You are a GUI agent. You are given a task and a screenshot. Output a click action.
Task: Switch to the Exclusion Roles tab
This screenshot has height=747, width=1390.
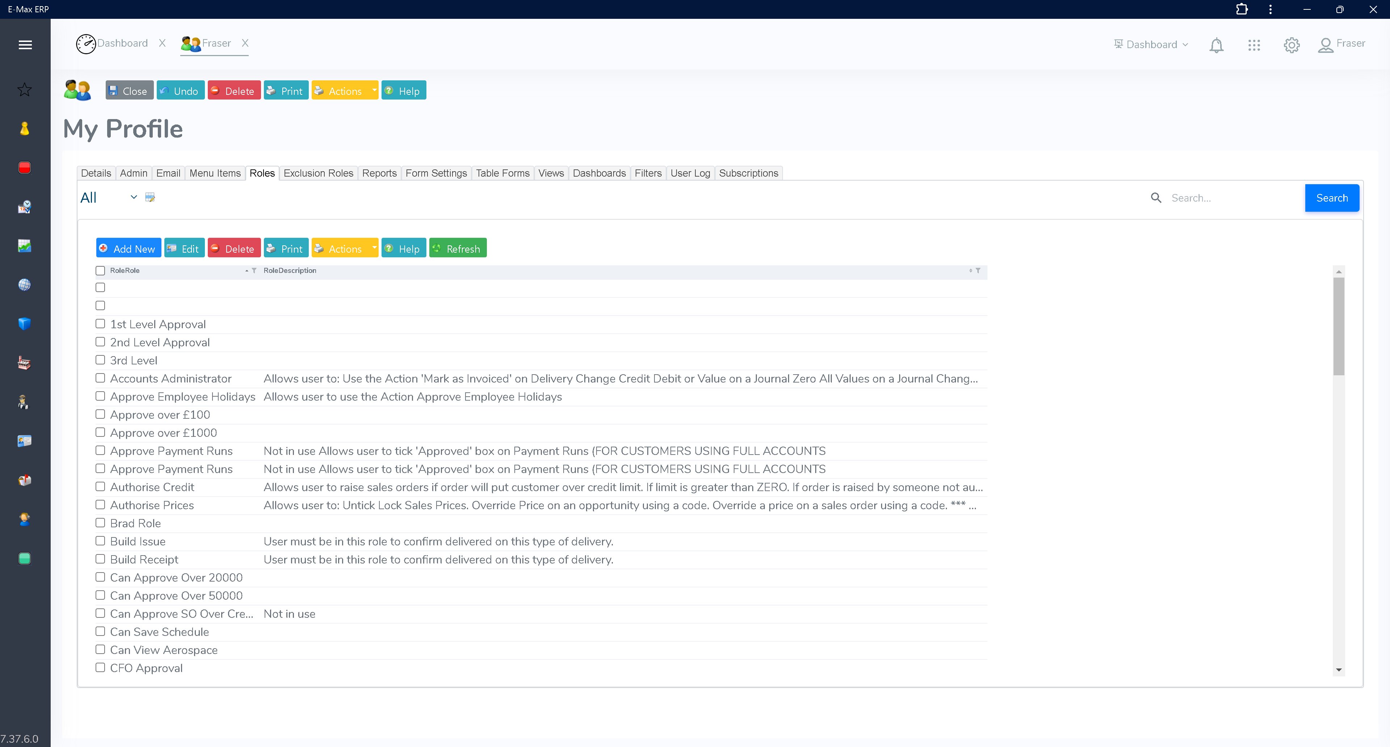[x=319, y=173]
